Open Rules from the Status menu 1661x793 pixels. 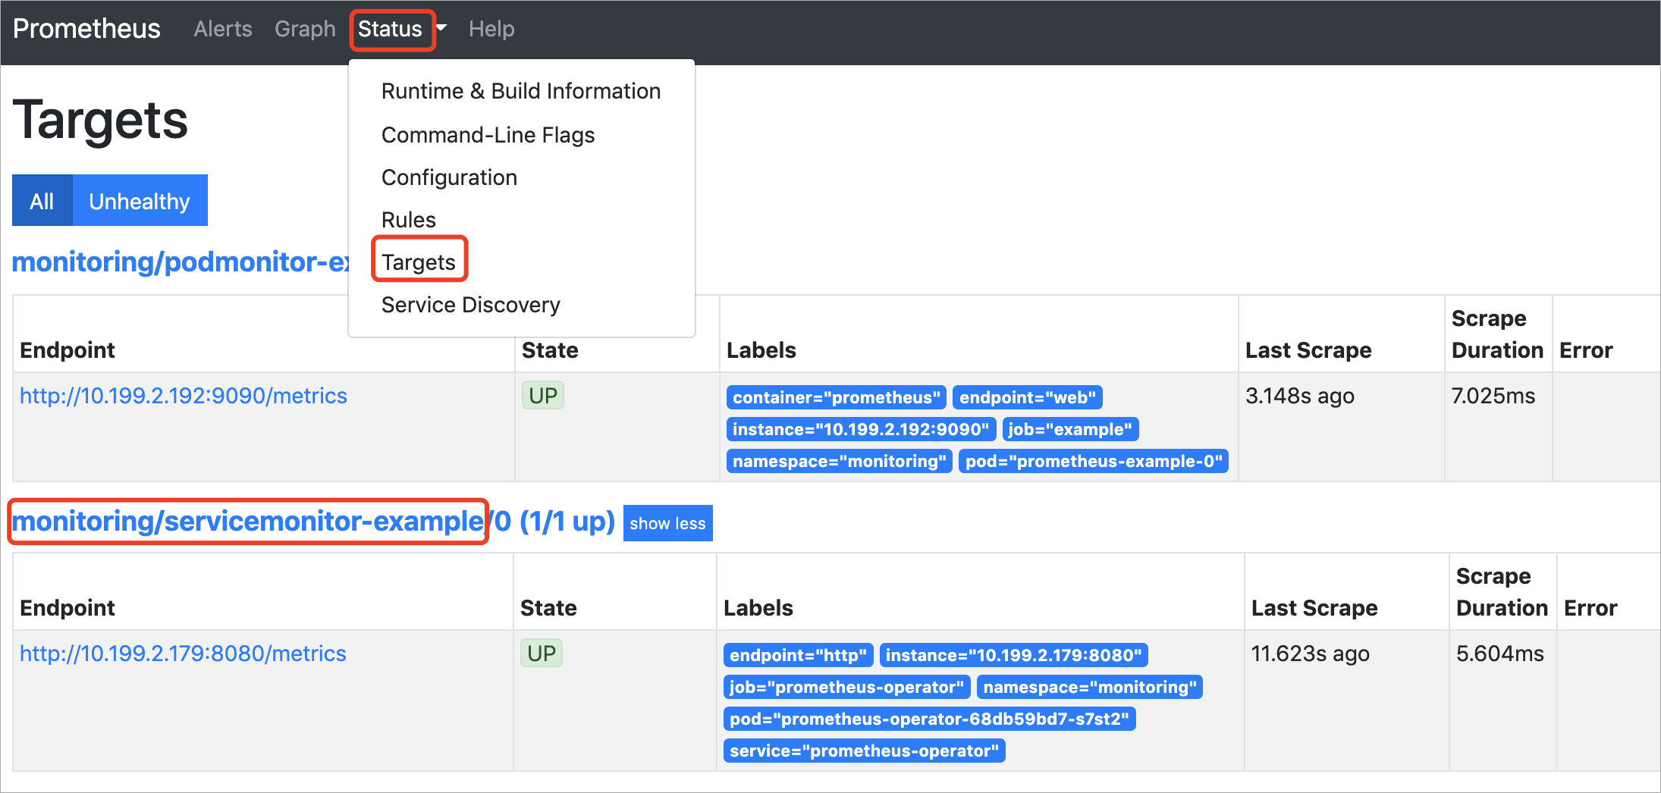(408, 220)
